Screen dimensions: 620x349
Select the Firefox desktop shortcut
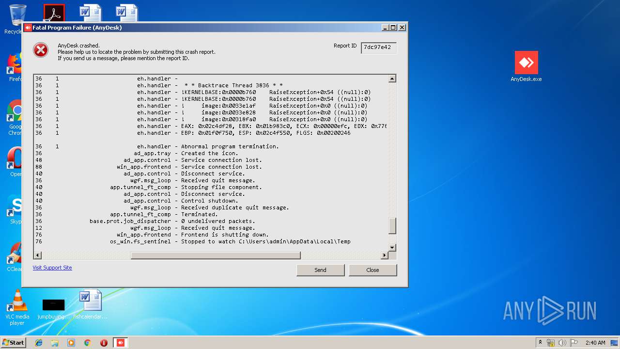tap(15, 67)
